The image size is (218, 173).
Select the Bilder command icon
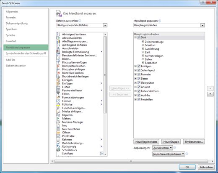[58, 59]
